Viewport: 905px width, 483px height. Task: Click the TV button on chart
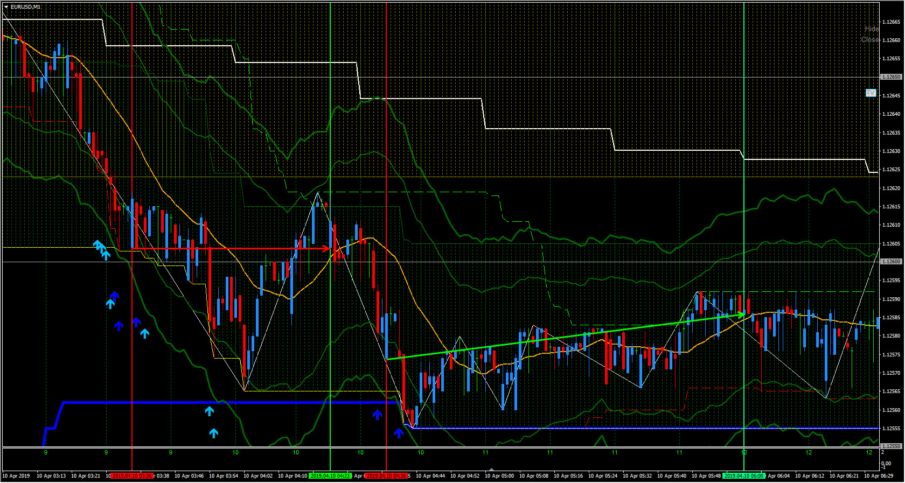click(x=871, y=93)
